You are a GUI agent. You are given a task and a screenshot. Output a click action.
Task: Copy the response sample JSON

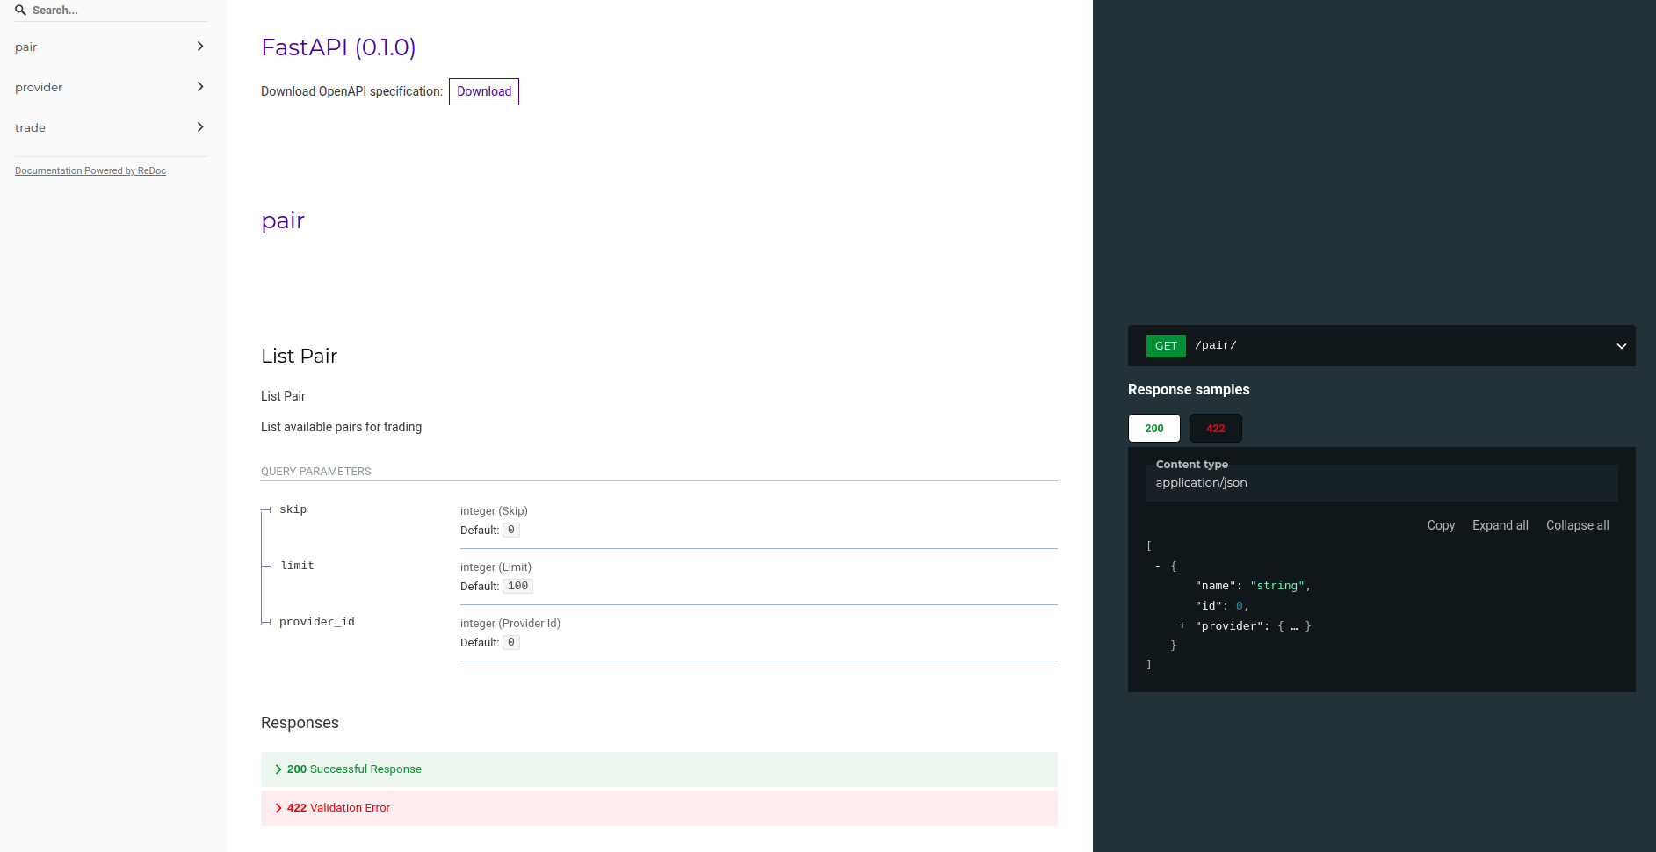(1441, 525)
